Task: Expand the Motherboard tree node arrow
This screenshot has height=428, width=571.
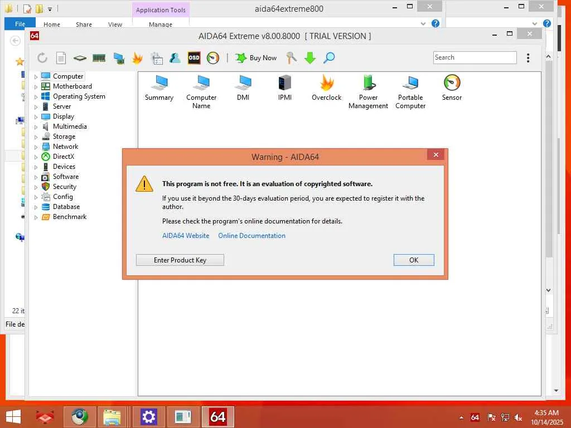Action: point(36,87)
